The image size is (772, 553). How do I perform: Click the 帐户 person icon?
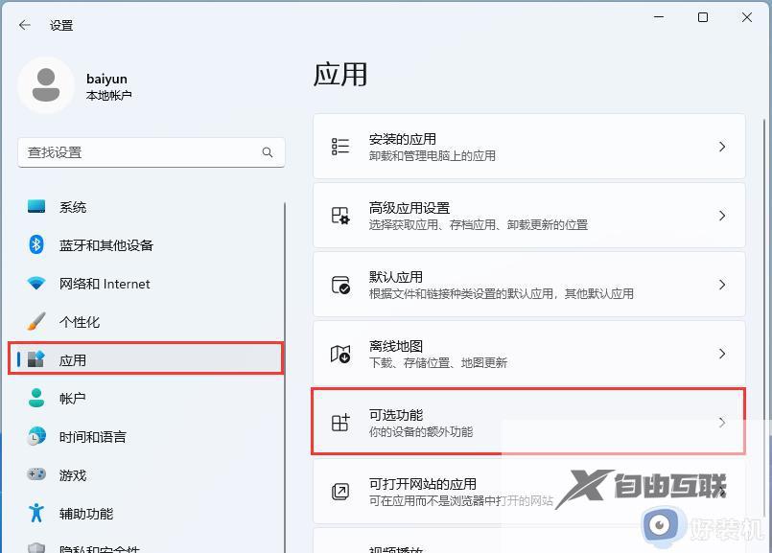pos(37,399)
